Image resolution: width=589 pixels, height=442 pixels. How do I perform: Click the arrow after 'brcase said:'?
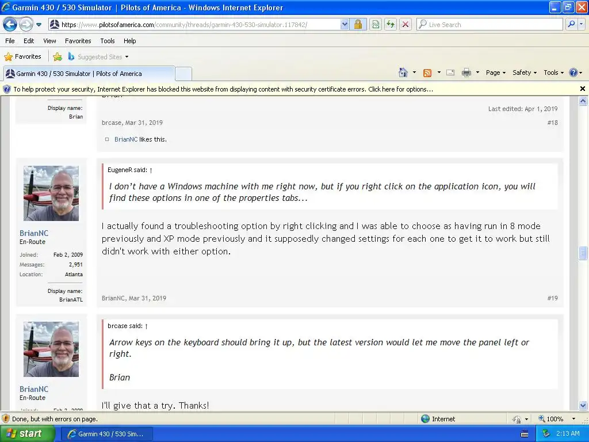tap(147, 326)
